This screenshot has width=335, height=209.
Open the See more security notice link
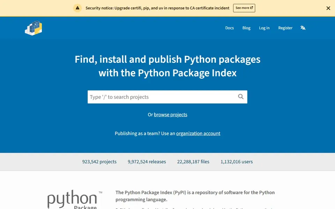coord(244,8)
